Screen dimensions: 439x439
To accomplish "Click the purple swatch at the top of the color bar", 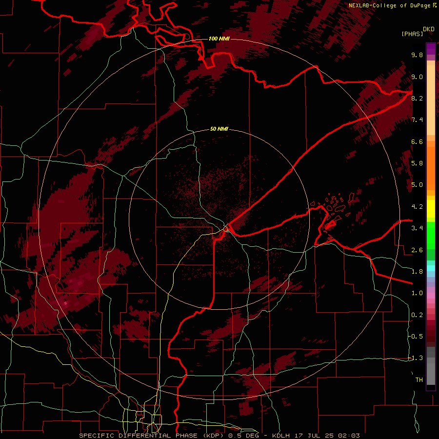I will (431, 49).
